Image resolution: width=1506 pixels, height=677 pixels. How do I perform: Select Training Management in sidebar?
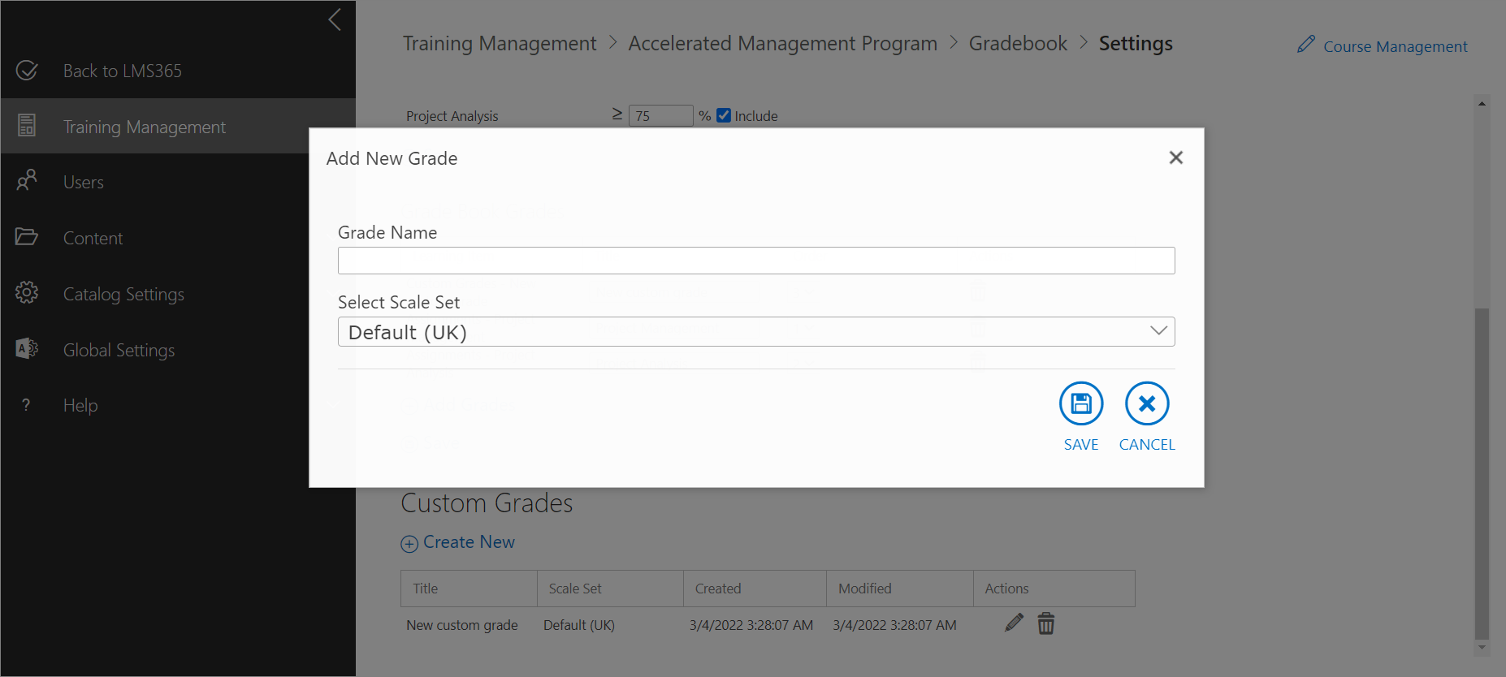tap(145, 127)
